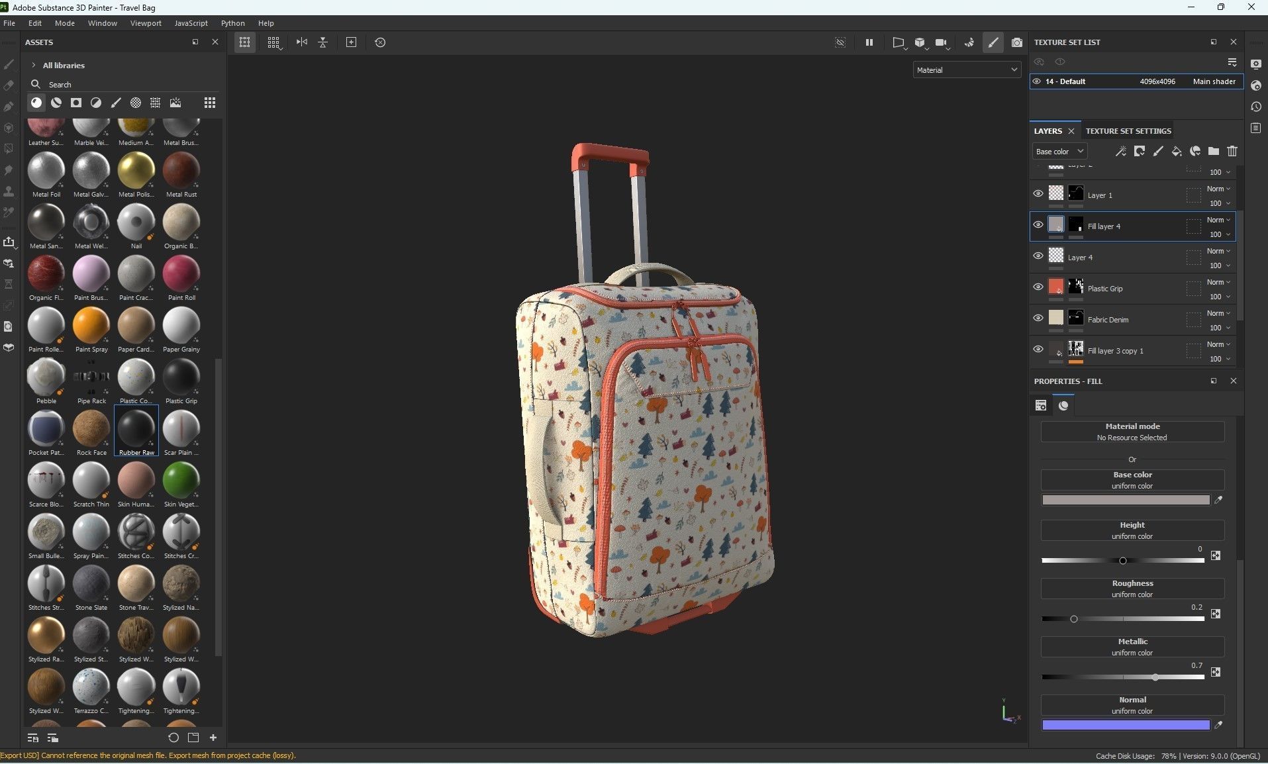Open blend mode dropdown for Fill layer 4

[x=1218, y=220]
